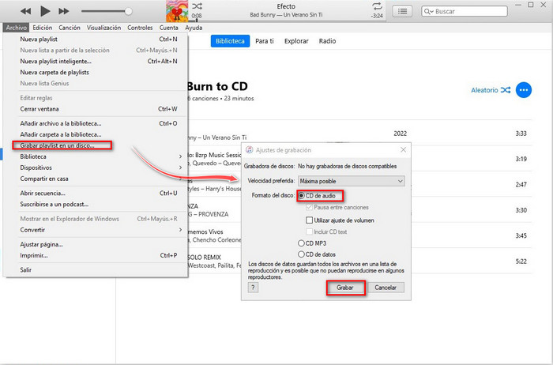This screenshot has width=553, height=365.
Task: Click the blue more options ellipsis button
Action: [x=523, y=90]
